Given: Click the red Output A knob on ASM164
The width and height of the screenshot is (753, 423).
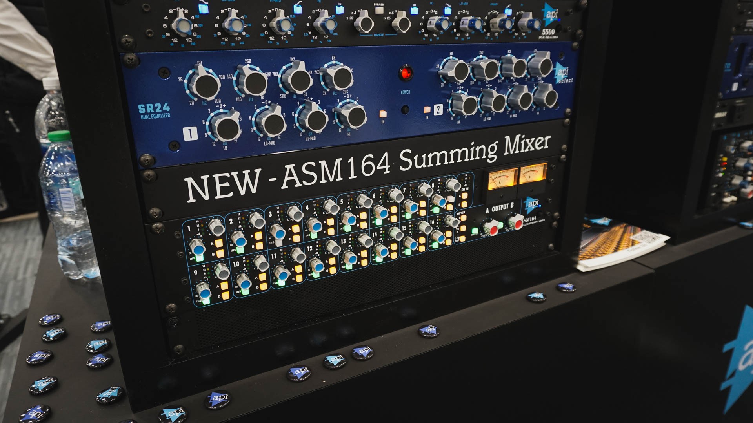Looking at the screenshot, I should (x=491, y=228).
